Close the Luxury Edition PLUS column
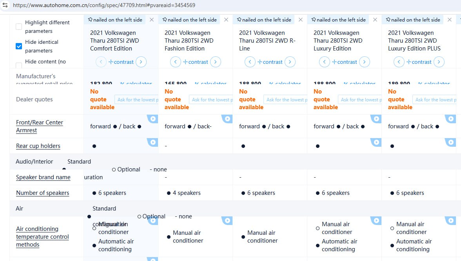The height and width of the screenshot is (261, 461). click(450, 20)
